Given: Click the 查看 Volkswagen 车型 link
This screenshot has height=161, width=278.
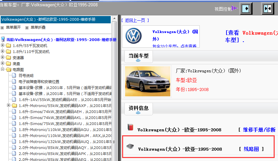Looking at the screenshot, I should [x=252, y=36].
